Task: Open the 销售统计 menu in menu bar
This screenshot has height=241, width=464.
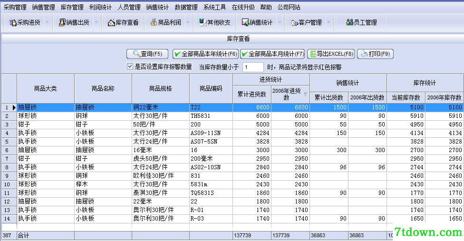Action: point(157,7)
